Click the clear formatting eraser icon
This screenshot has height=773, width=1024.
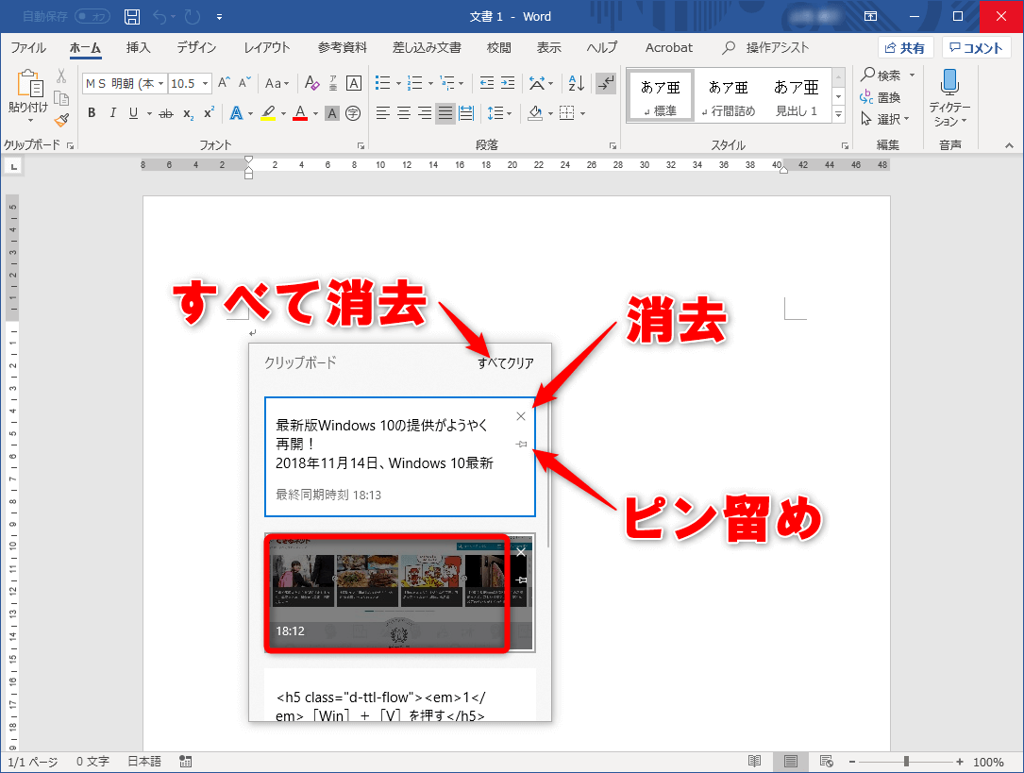[312, 83]
